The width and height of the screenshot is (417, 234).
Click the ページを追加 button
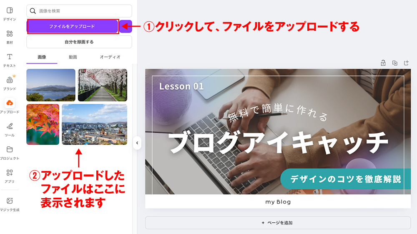click(278, 223)
